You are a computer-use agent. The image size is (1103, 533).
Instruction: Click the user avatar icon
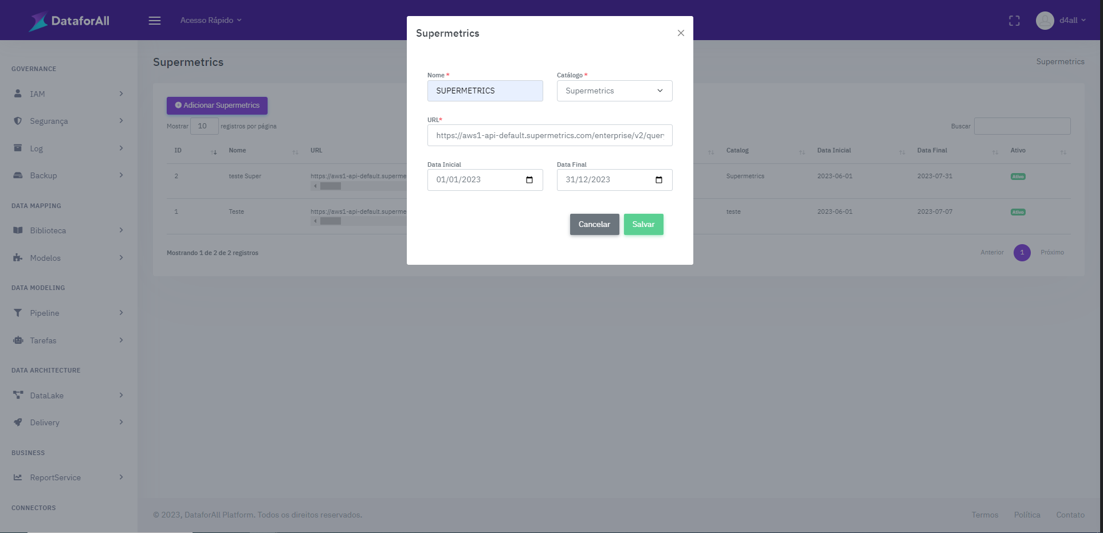1045,21
